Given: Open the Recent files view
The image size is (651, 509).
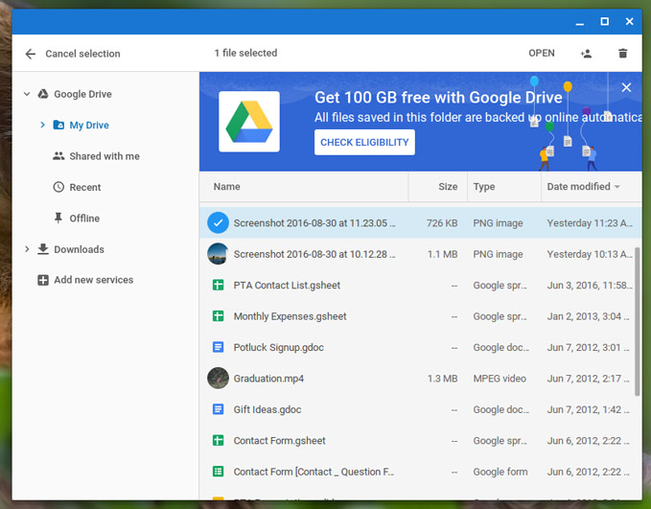Looking at the screenshot, I should click(x=85, y=187).
